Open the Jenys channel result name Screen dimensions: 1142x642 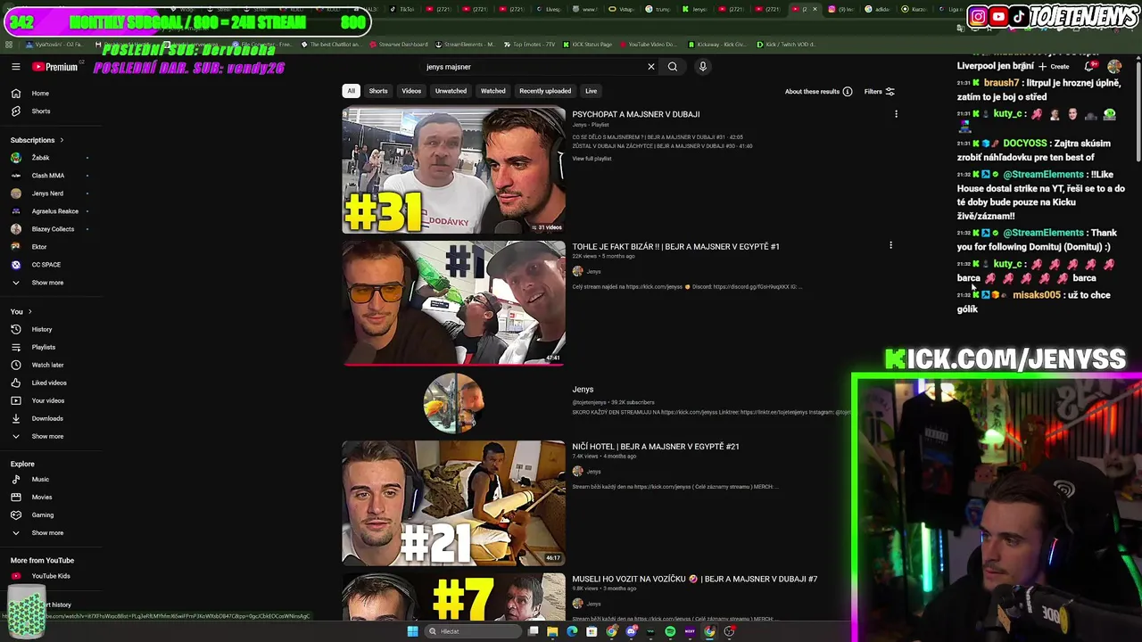(x=583, y=390)
